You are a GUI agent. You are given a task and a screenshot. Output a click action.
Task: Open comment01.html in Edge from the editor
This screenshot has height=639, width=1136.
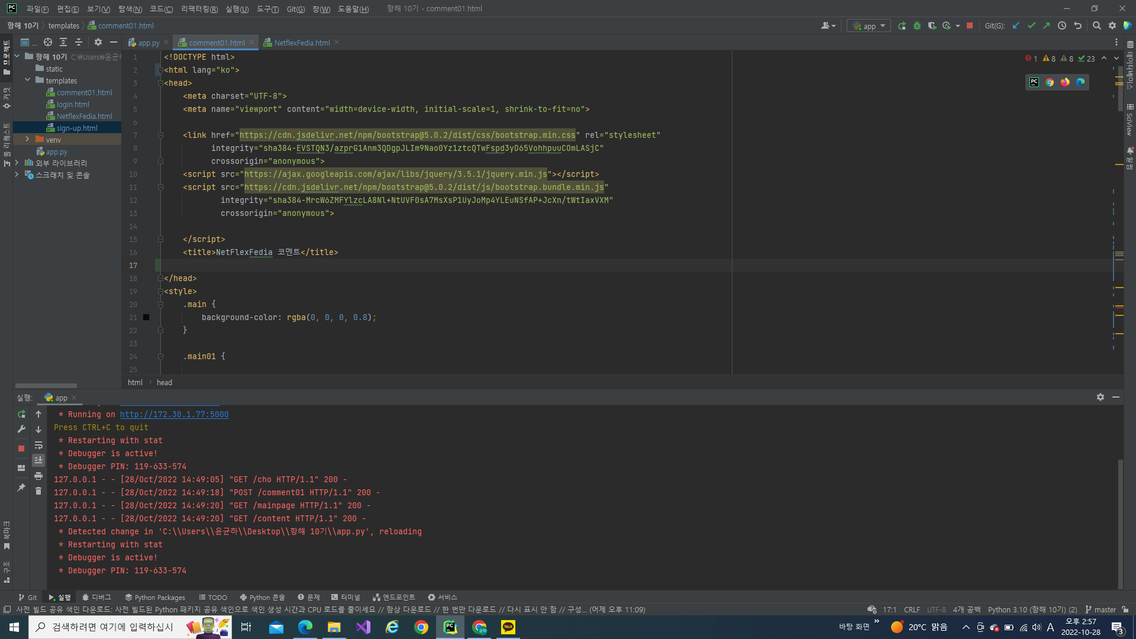tap(1080, 82)
